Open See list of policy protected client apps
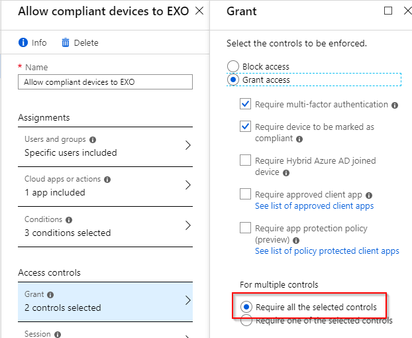This screenshot has width=412, height=338. pyautogui.click(x=327, y=251)
